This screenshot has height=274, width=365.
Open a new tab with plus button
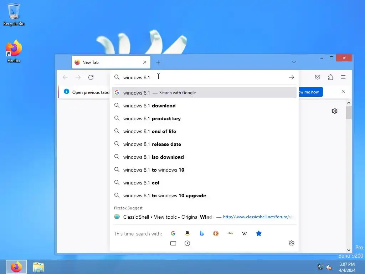tap(158, 62)
